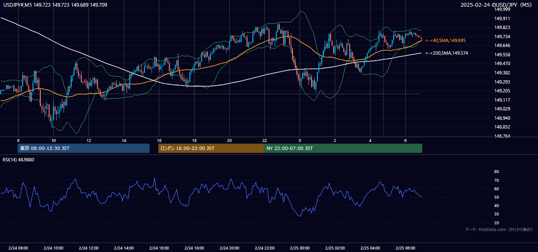The width and height of the screenshot is (538, 252).
Task: Click price axis value 149.734
Action: click(502, 37)
